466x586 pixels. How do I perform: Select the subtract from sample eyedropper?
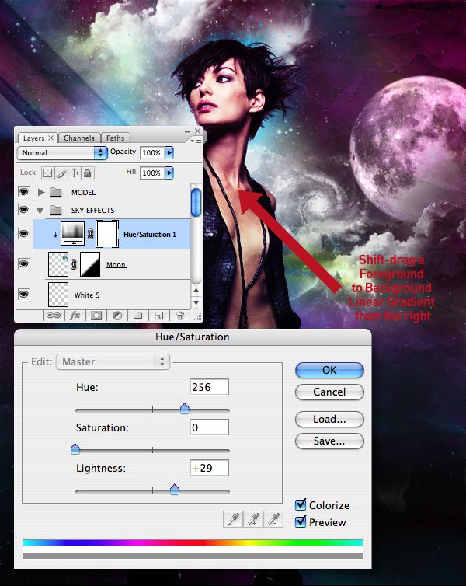coord(273,519)
